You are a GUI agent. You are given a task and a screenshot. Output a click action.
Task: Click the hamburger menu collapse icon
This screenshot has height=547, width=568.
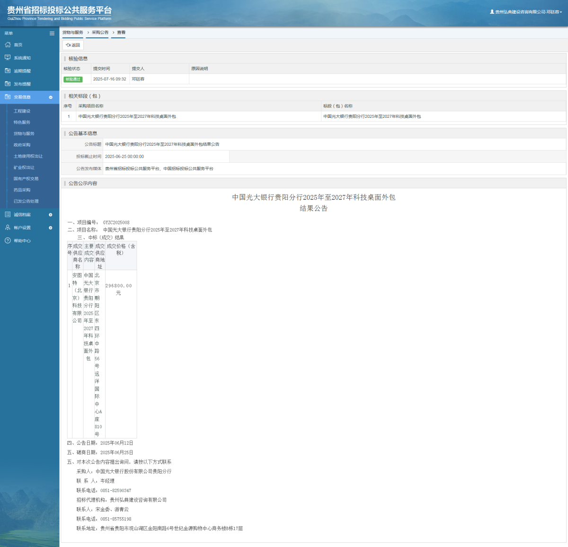(x=52, y=33)
